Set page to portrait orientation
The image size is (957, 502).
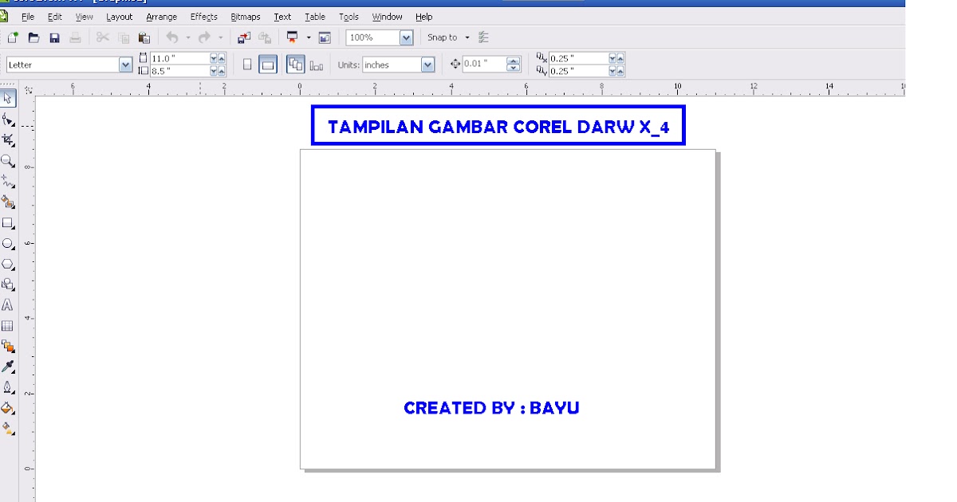click(x=247, y=65)
